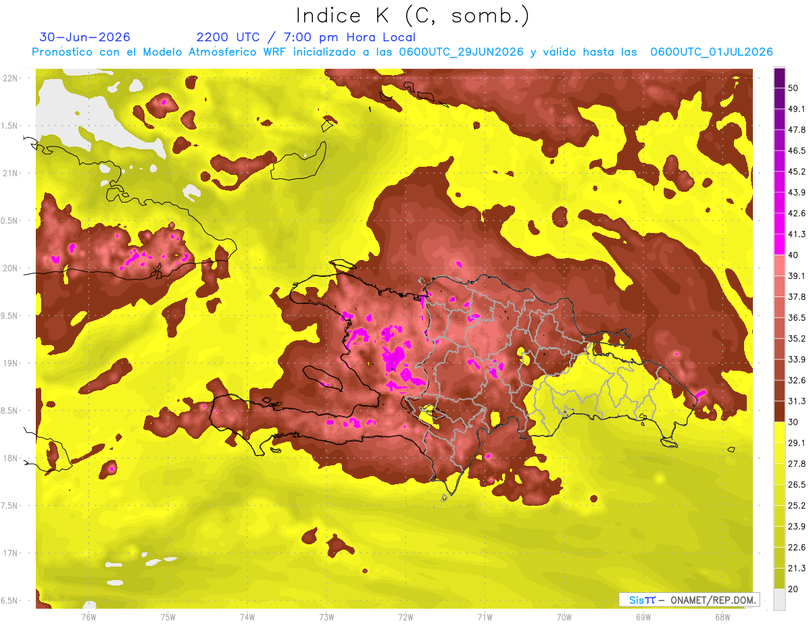The width and height of the screenshot is (811, 626).
Task: Click the legend value '43.9'
Action: pos(796,192)
